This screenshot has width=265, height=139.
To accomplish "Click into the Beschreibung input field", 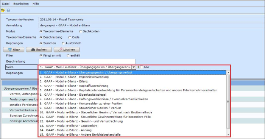I will [87, 61].
